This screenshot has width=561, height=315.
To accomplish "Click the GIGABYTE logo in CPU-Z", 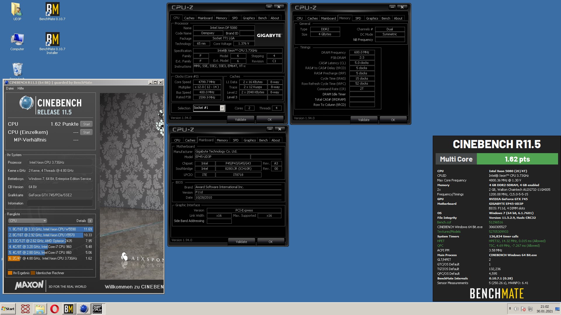I will coord(269,36).
